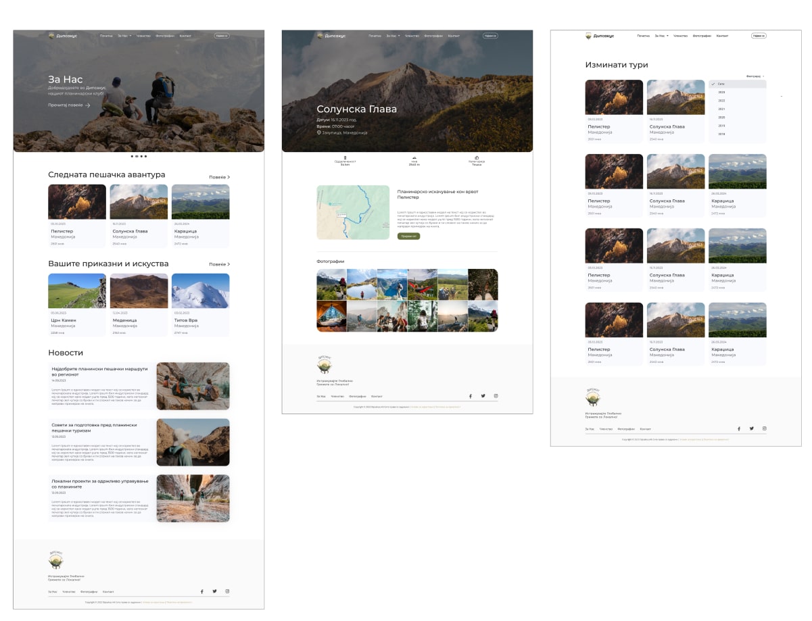Click Instagram icon in right page footer
The height and width of the screenshot is (621, 812).
point(765,428)
